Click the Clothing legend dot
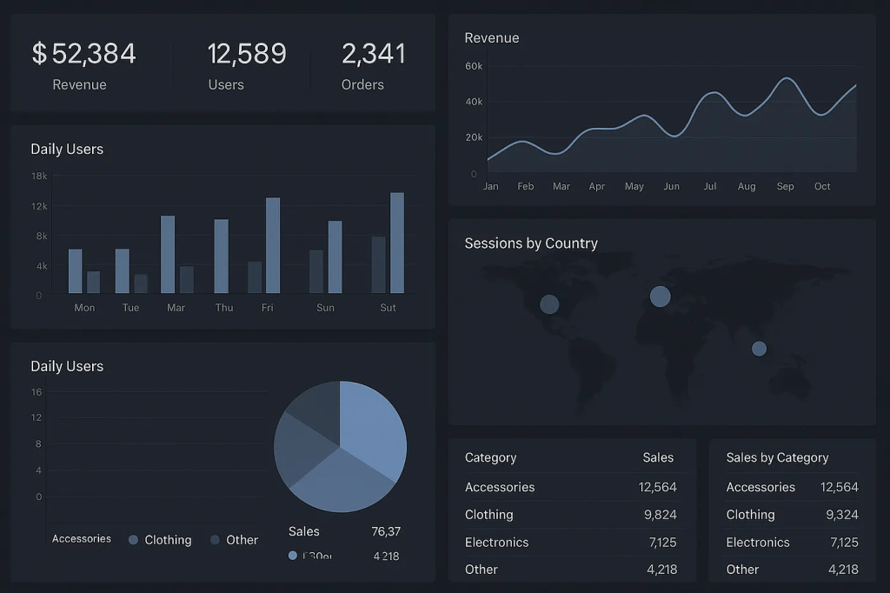This screenshot has height=593, width=890. coord(133,540)
